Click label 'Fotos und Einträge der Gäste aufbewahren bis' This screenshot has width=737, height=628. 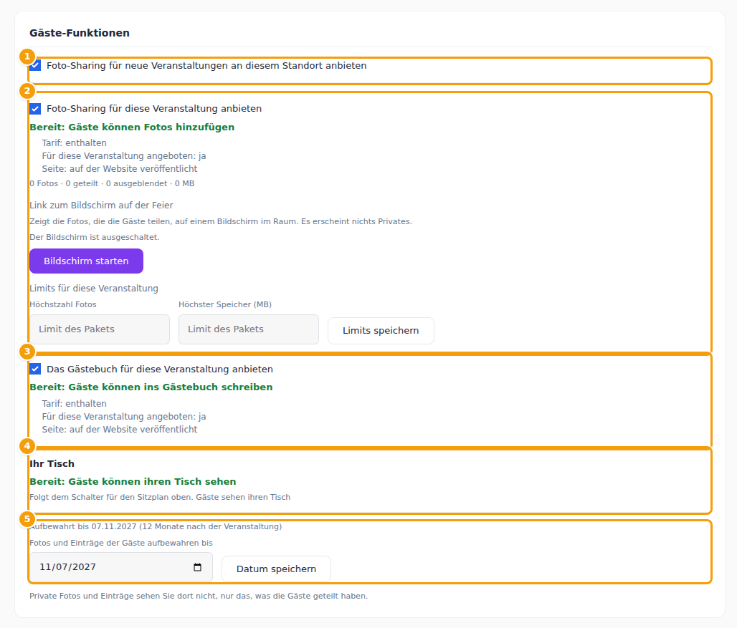pos(121,543)
